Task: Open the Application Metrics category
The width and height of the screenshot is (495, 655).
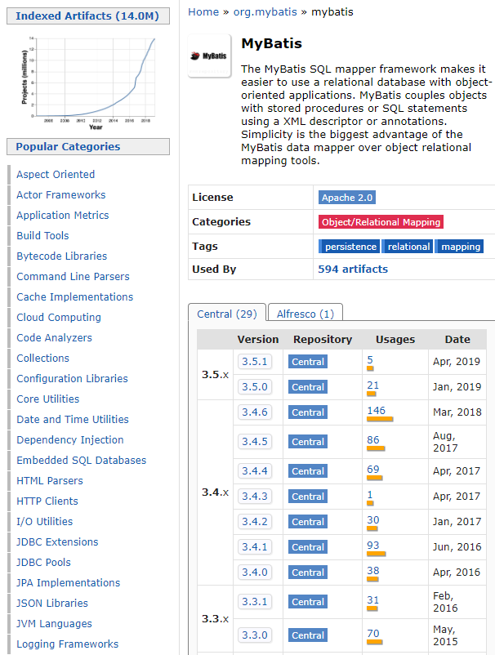Action: (x=63, y=216)
